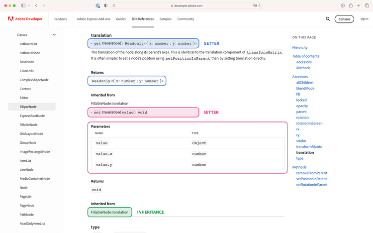Click the Safari Share icon

click(x=351, y=5)
